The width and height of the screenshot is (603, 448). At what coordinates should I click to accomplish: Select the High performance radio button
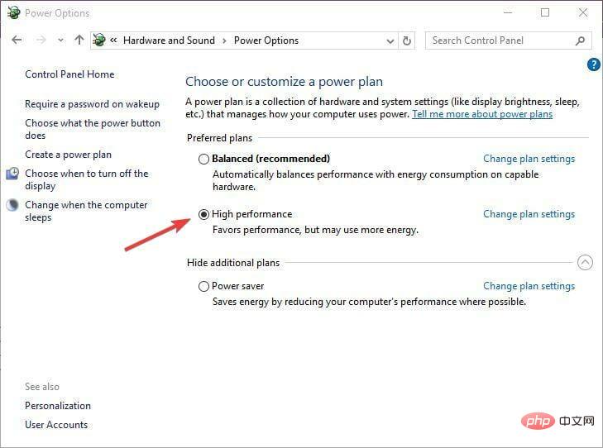[203, 214]
